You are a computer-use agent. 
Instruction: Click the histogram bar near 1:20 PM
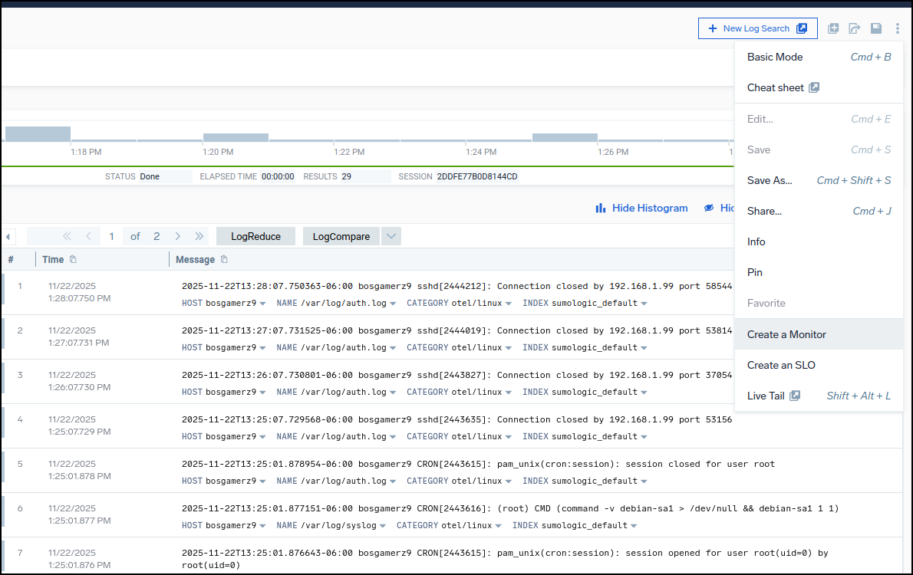[236, 138]
